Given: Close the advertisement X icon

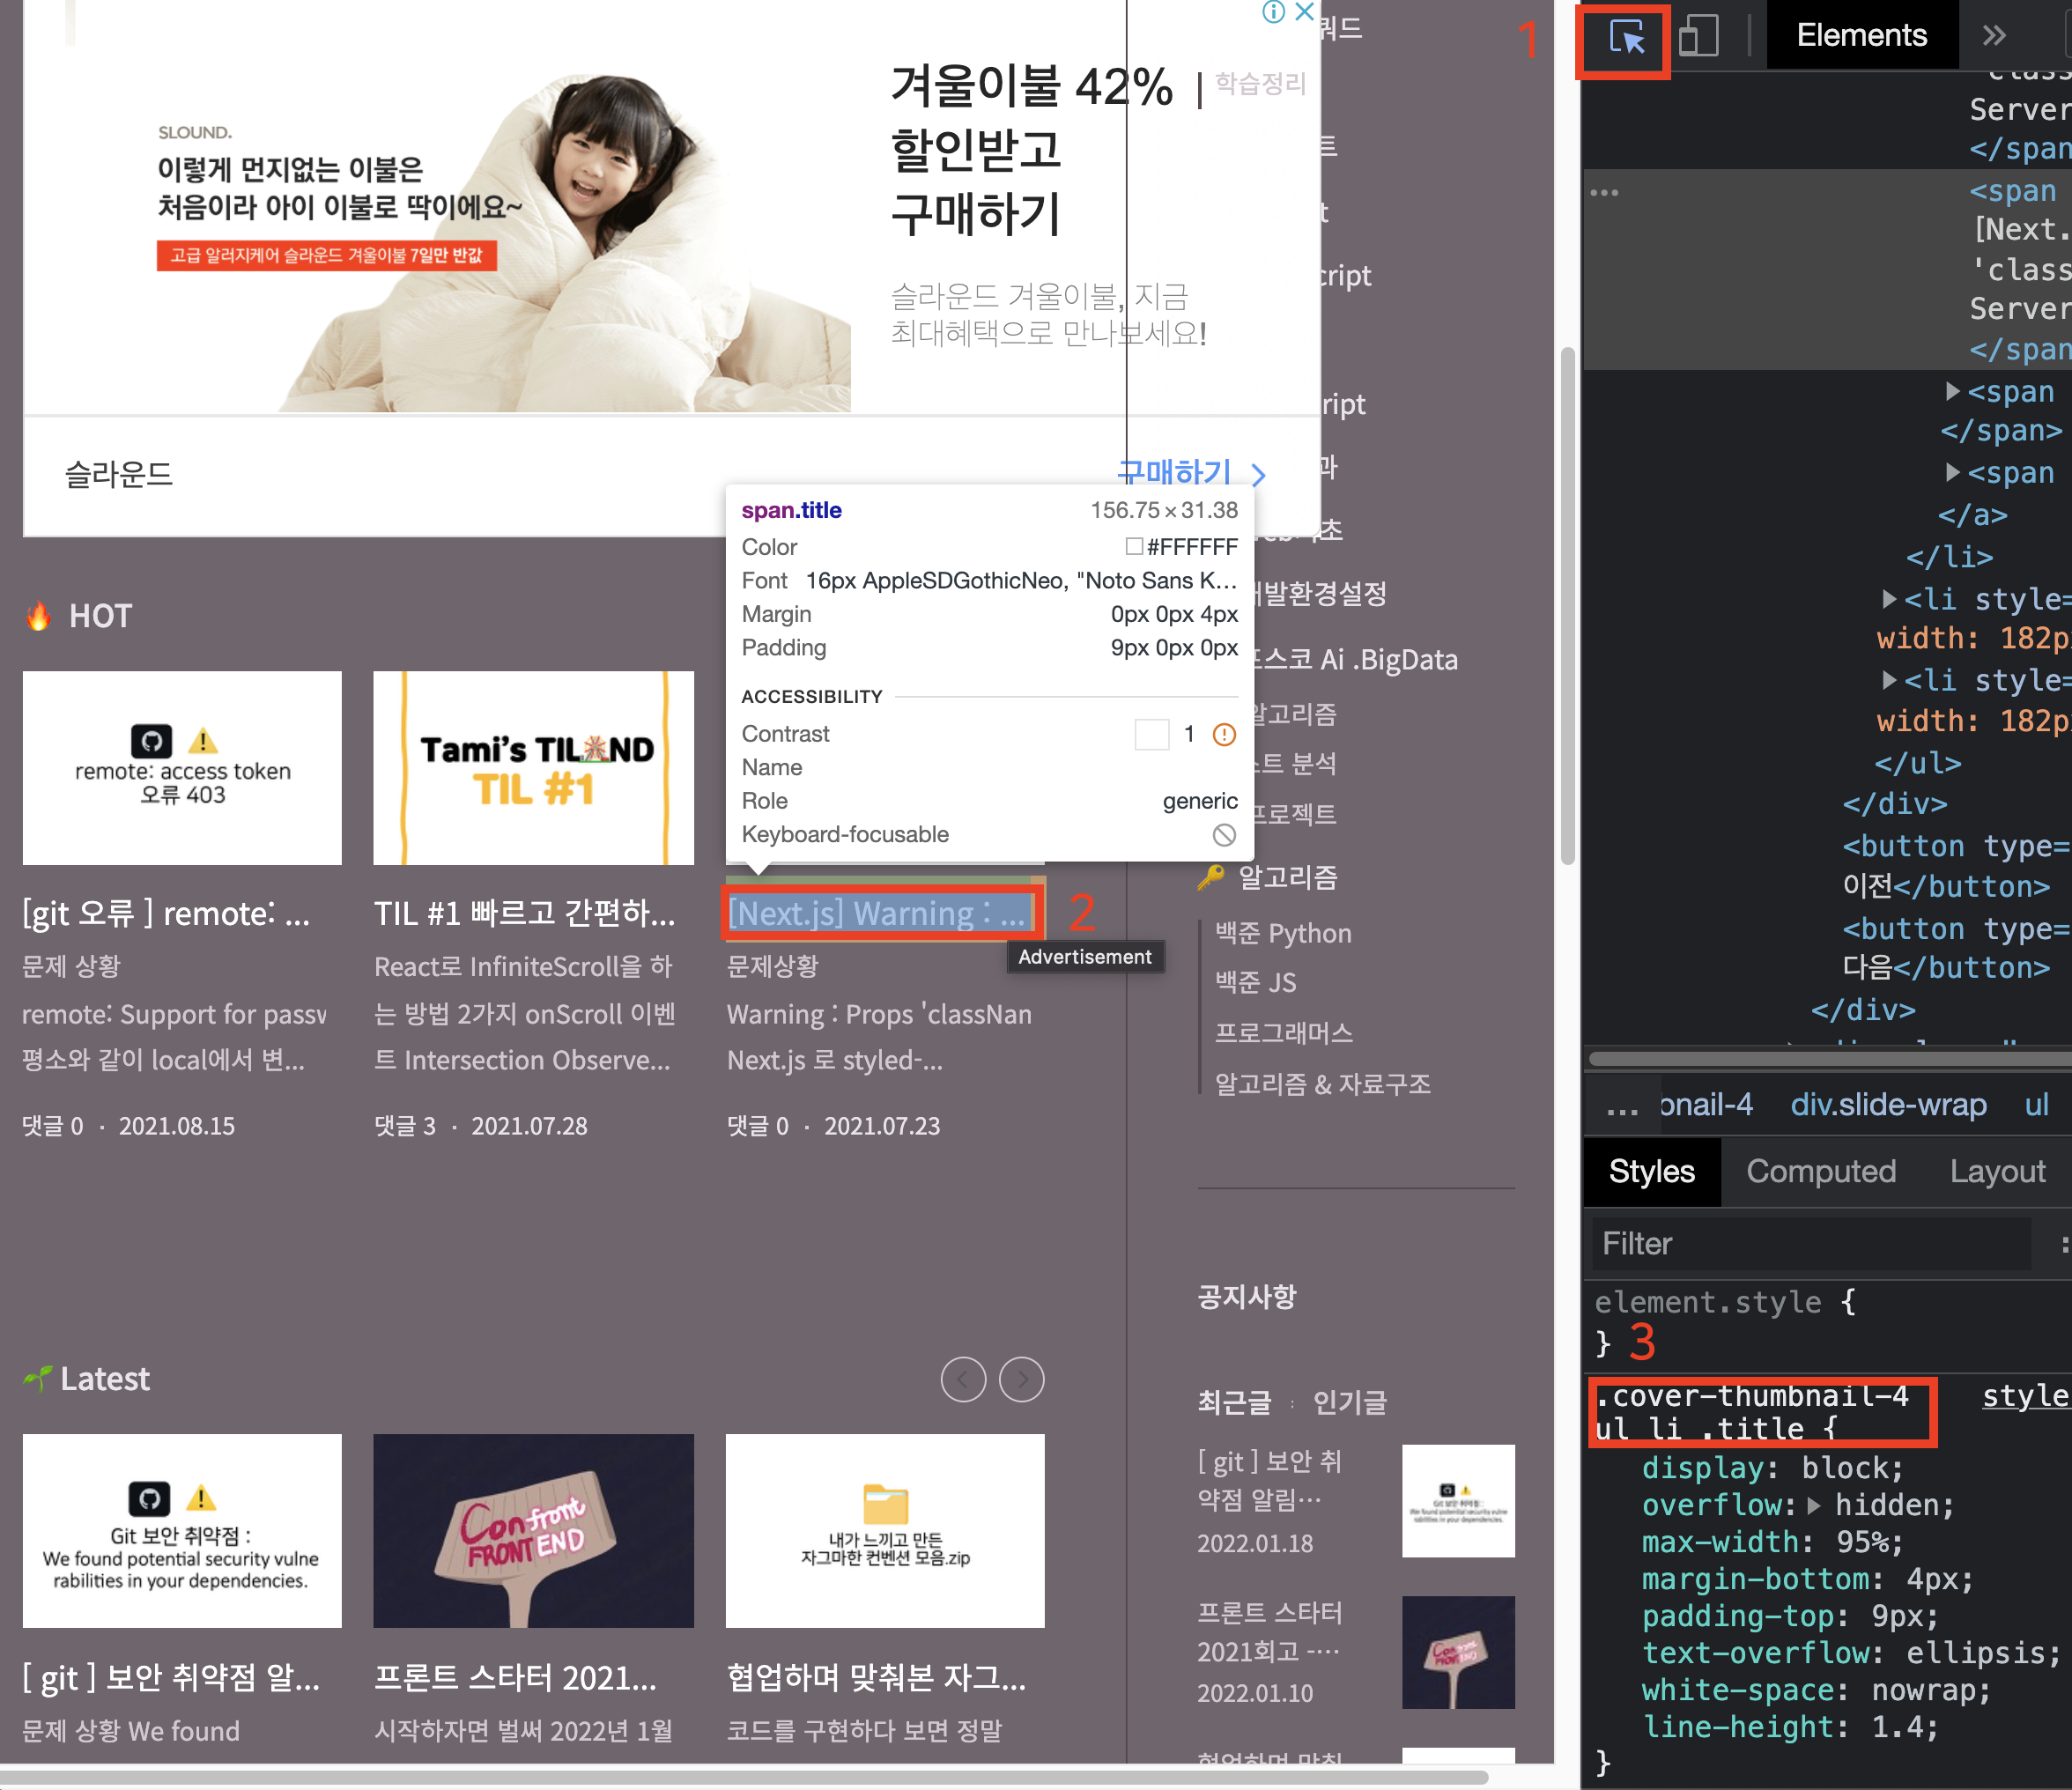Looking at the screenshot, I should [1305, 12].
